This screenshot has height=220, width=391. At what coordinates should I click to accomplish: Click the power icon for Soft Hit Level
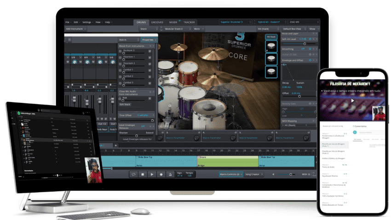[x=310, y=39]
